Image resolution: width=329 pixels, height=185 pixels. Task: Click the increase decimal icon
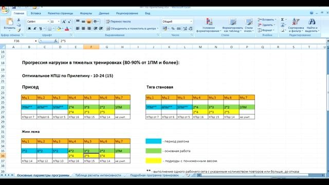pos(185,29)
